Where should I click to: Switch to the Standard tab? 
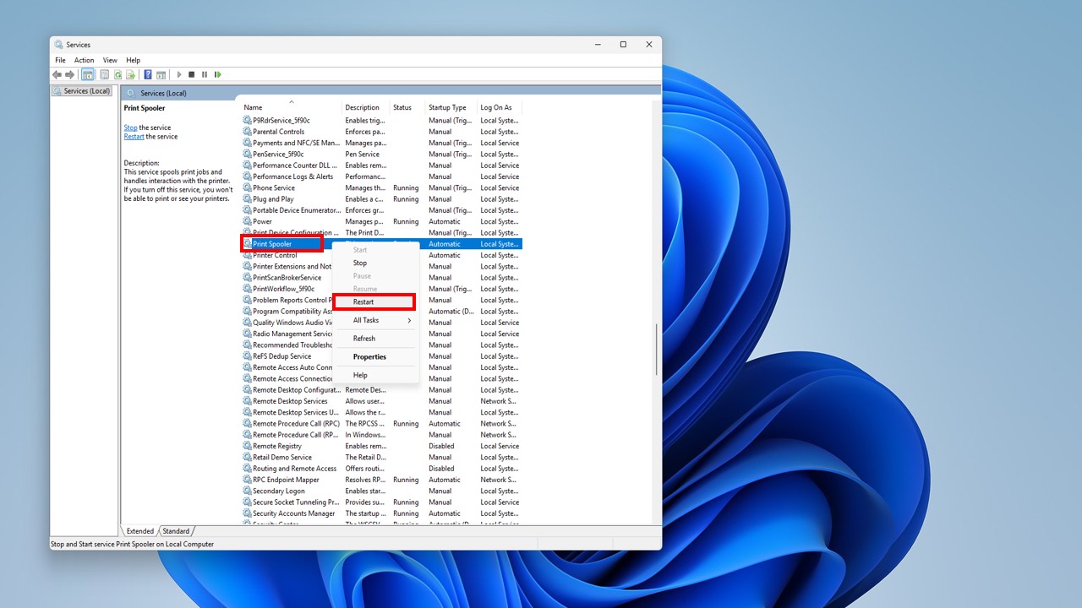coord(176,531)
